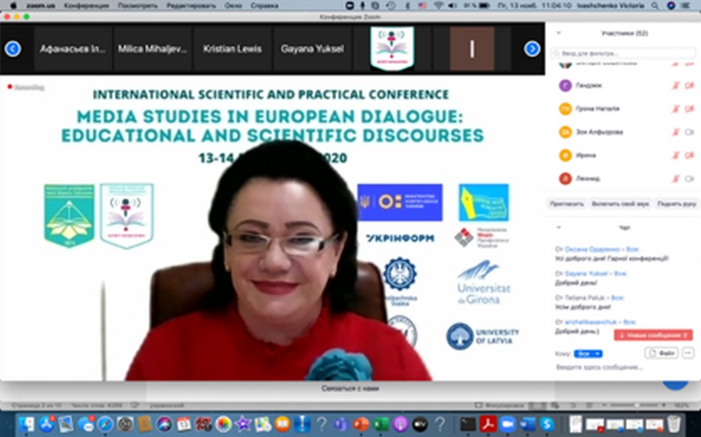Click the muted camera icon next to Ирина
The height and width of the screenshot is (437, 701).
689,155
